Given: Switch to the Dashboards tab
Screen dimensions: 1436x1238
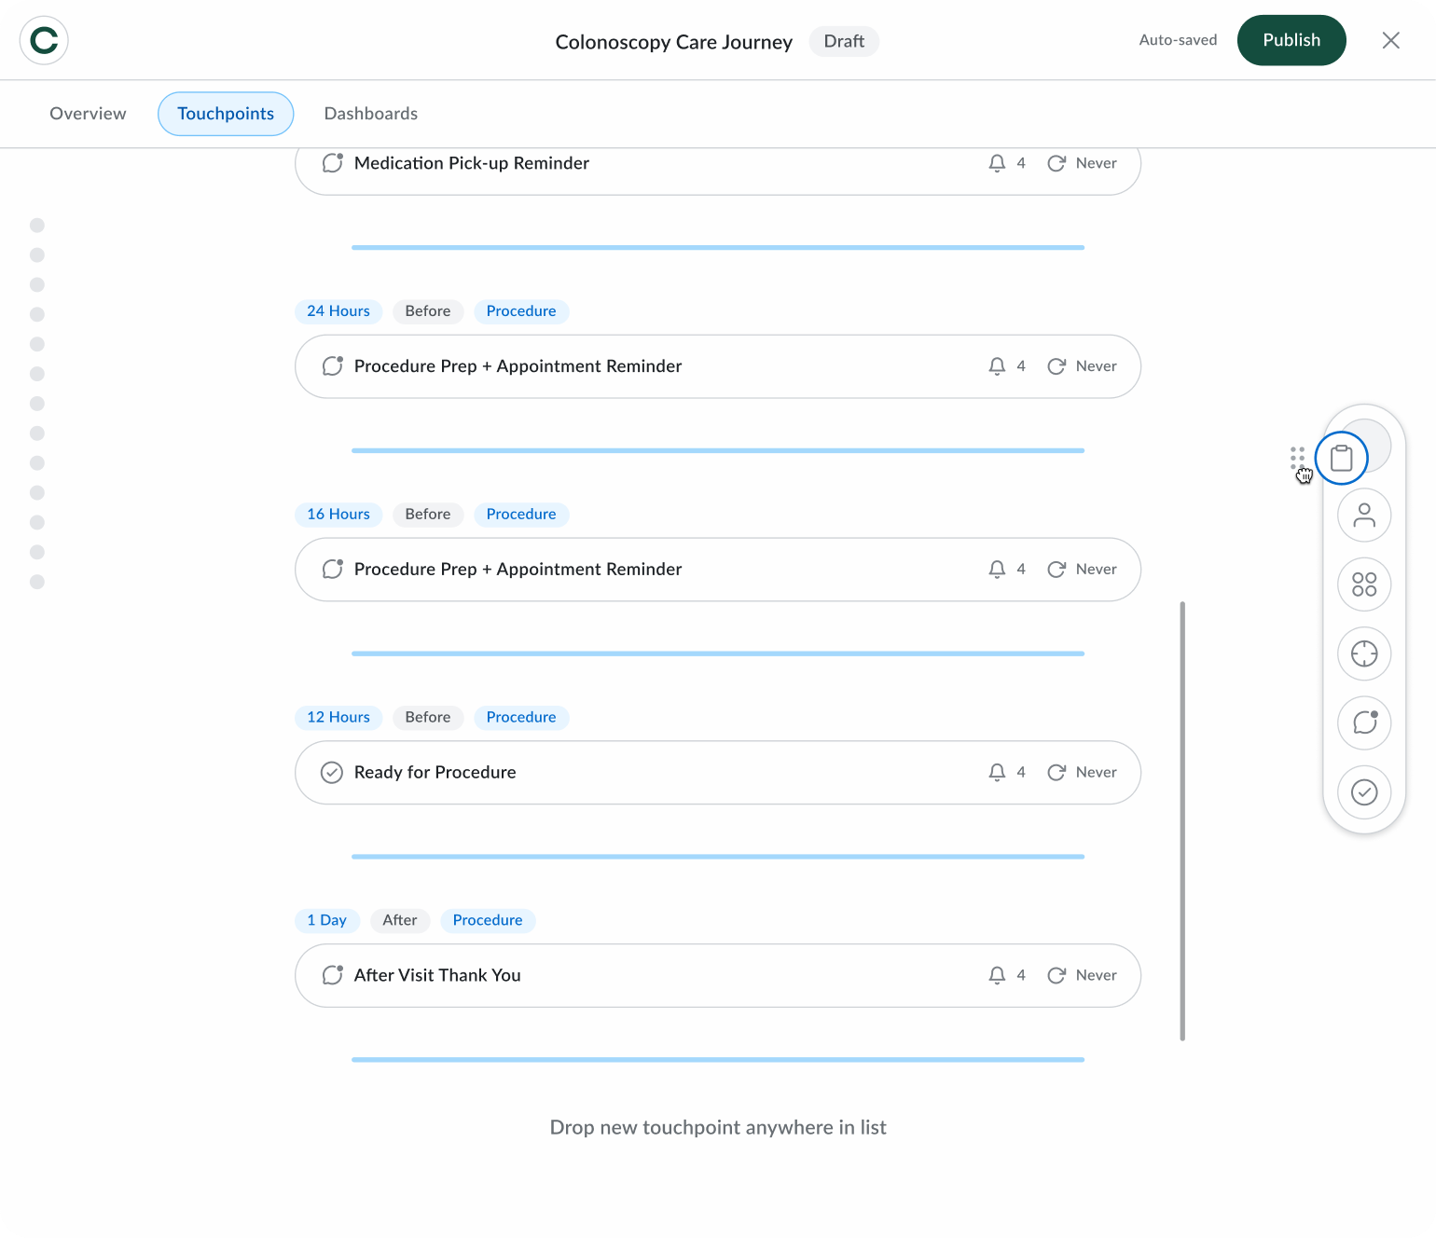Looking at the screenshot, I should click(x=371, y=114).
